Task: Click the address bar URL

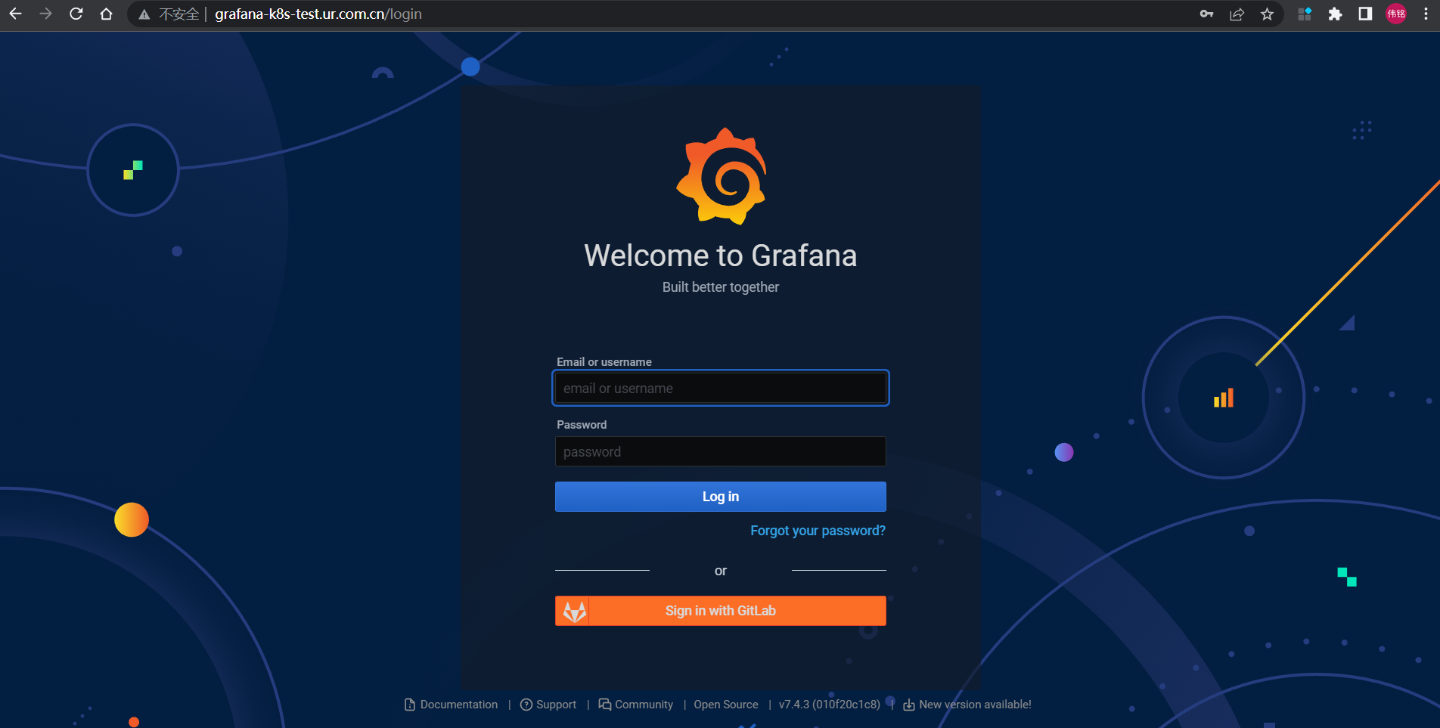Action: point(318,14)
